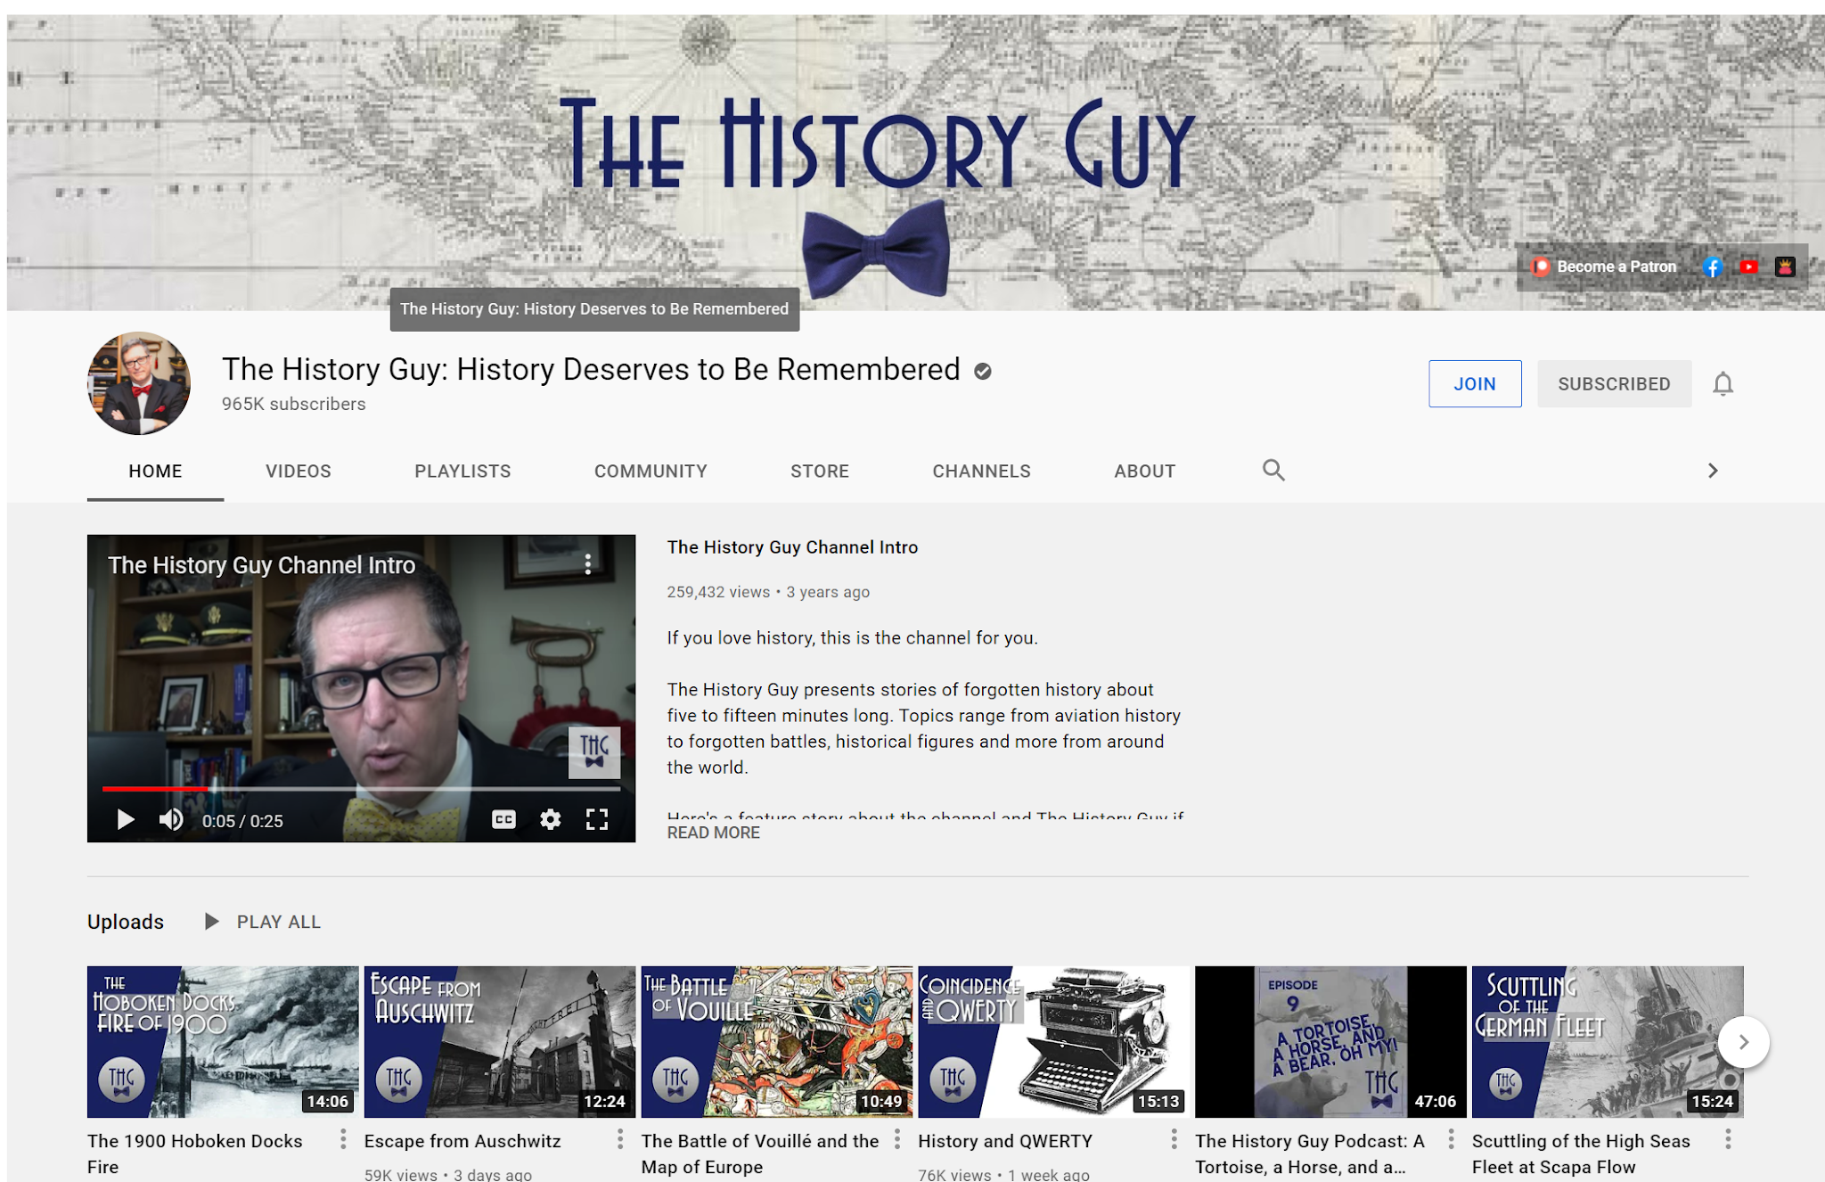
Task: Open History and QWERTY video thumbnail
Action: click(x=1053, y=1041)
